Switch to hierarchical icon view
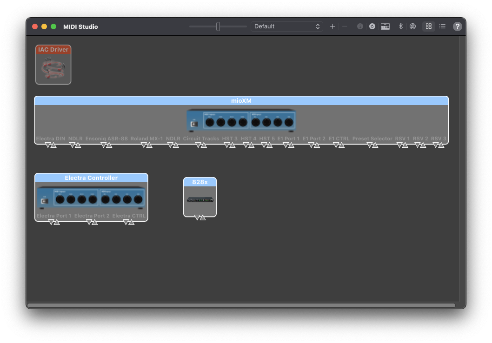This screenshot has width=492, height=343. click(x=429, y=26)
